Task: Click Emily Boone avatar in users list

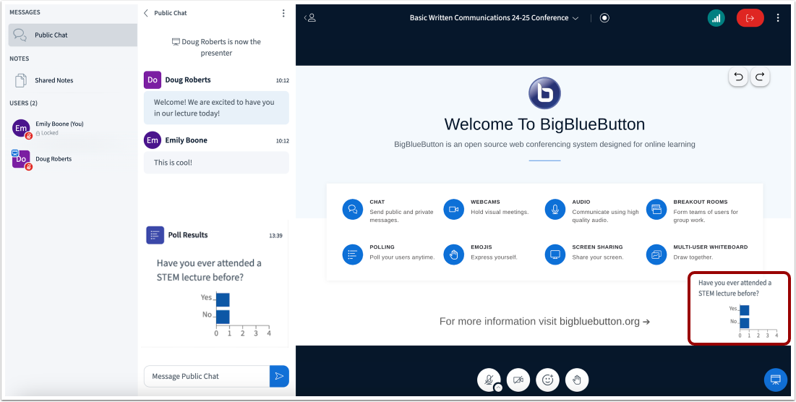Action: click(21, 129)
